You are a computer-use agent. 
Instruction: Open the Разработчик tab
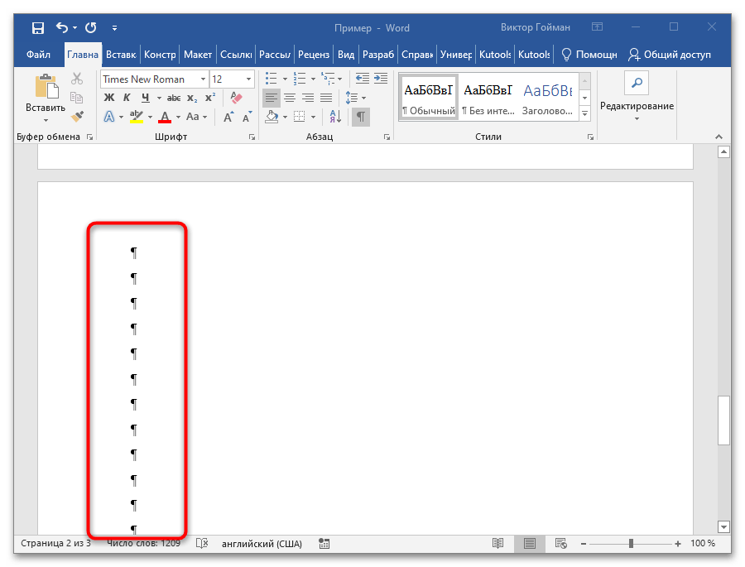378,55
